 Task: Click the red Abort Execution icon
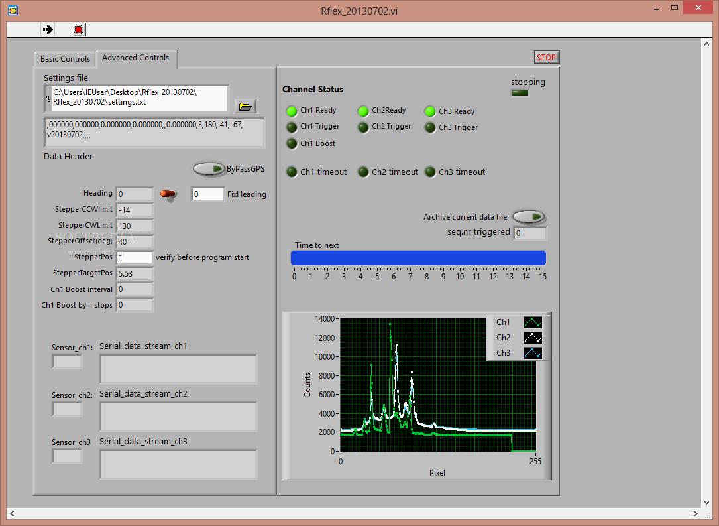(x=78, y=30)
